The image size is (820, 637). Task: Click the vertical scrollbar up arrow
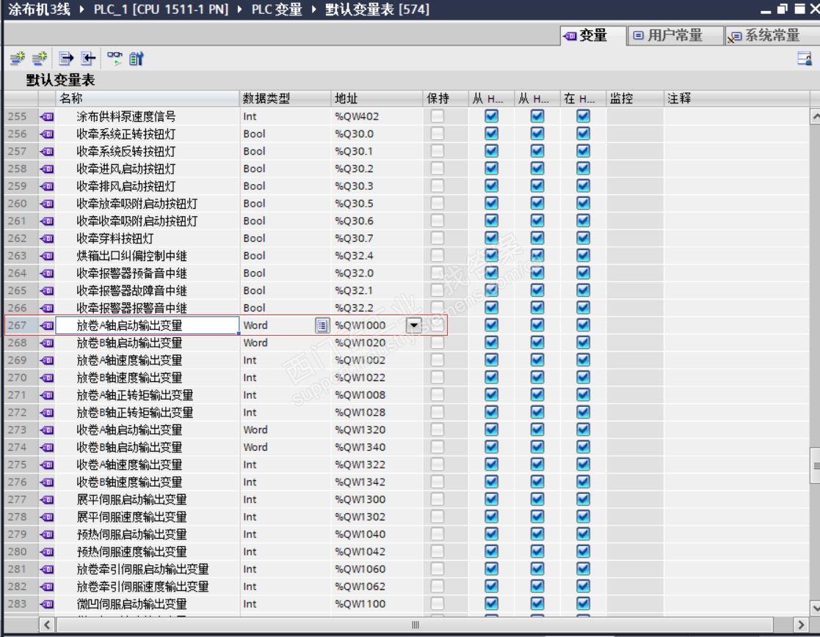click(x=815, y=117)
